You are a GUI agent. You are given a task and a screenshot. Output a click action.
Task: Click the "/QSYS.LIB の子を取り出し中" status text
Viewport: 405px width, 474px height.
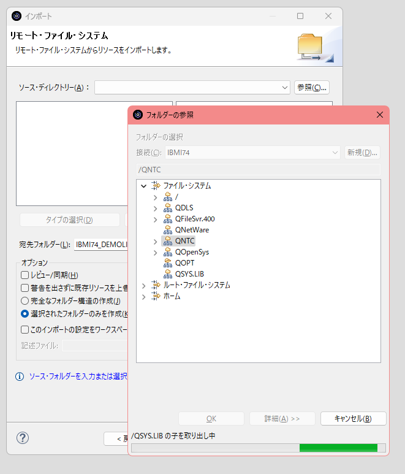[173, 435]
